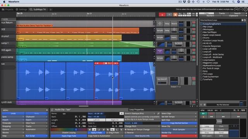Click the Aux Send #1 plugin on sax track
Screen dimensions: 248x139
(162, 81)
